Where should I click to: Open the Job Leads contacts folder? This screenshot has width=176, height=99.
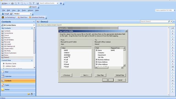[x=7, y=44]
